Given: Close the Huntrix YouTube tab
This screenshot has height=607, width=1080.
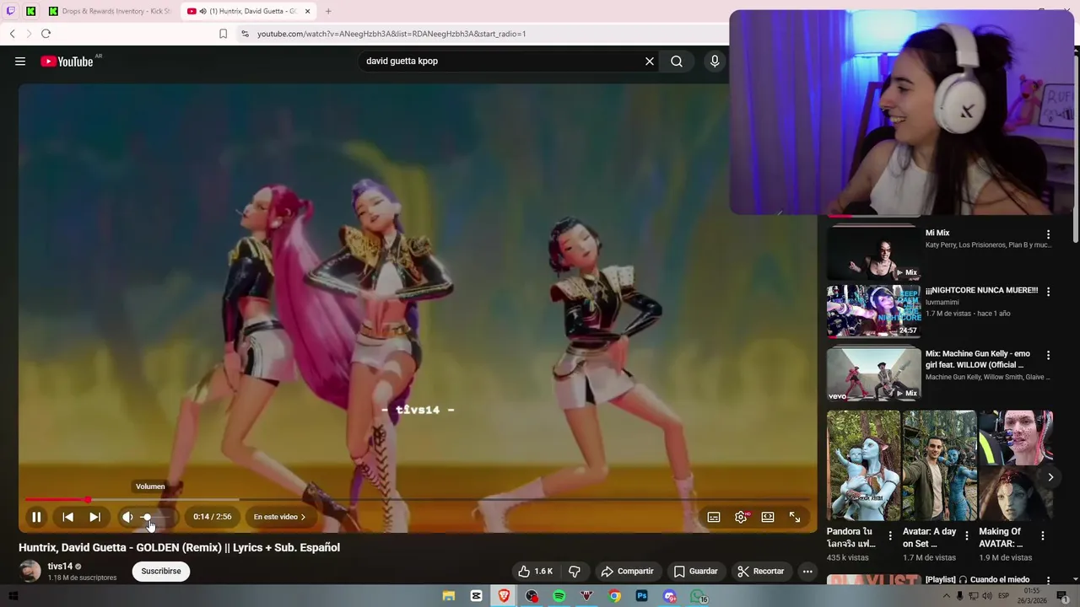Looking at the screenshot, I should [x=308, y=11].
